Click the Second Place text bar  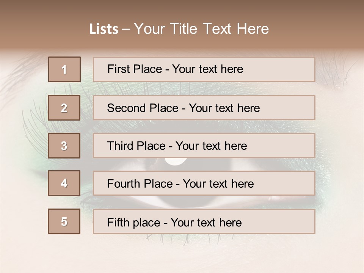(204, 108)
